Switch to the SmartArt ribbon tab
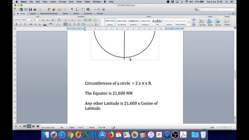249x140 pixels. tap(88, 14)
